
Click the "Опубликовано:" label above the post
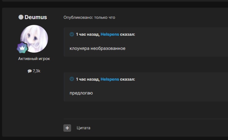coord(78,18)
